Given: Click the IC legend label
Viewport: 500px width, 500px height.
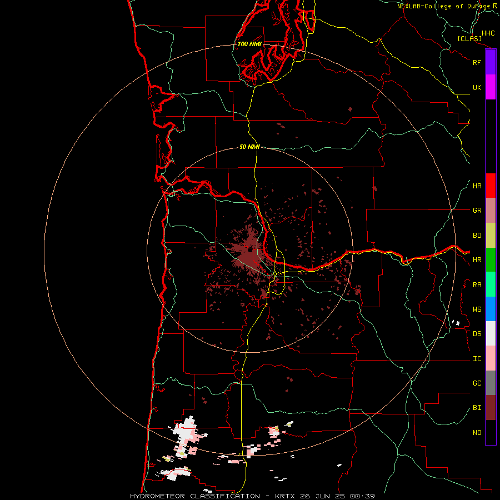Looking at the screenshot, I should [477, 359].
